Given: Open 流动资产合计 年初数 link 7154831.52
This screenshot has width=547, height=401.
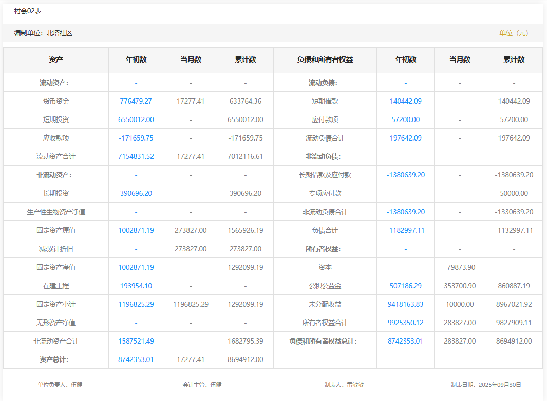Looking at the screenshot, I should [x=136, y=156].
